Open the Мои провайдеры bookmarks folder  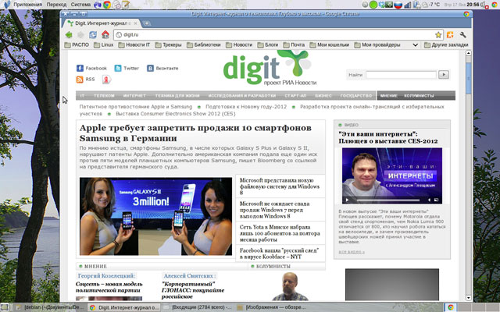[x=377, y=45]
